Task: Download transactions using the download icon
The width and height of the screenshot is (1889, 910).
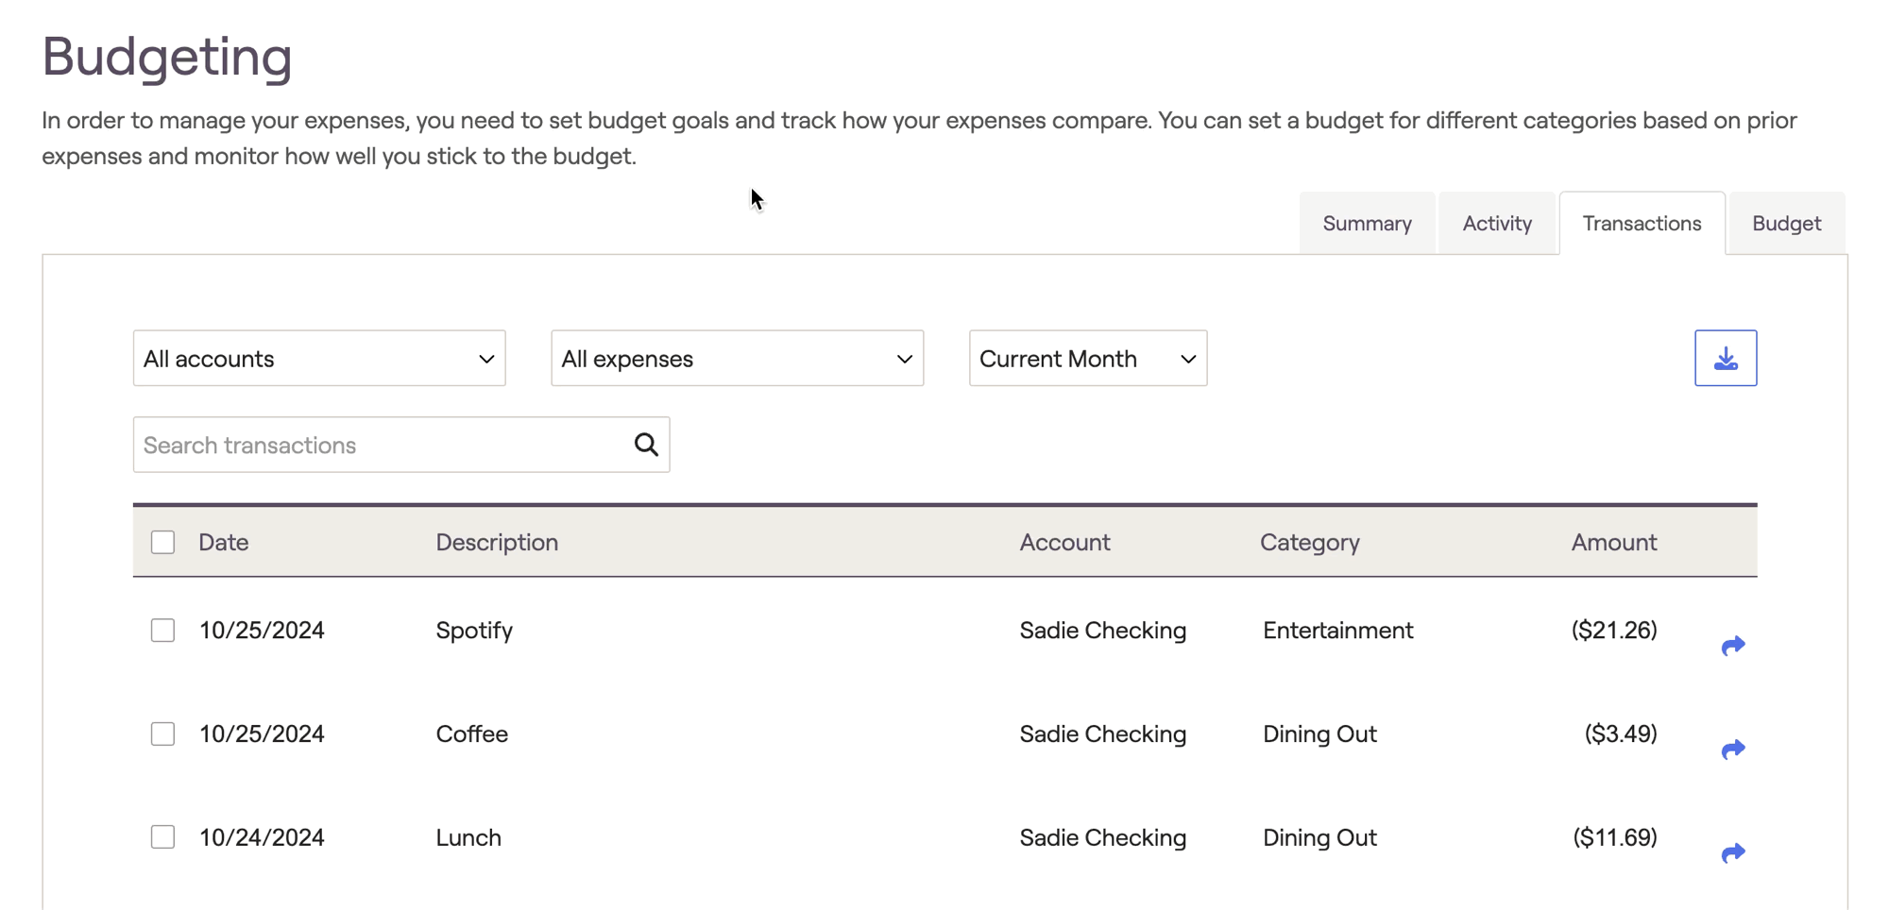Action: tap(1726, 358)
